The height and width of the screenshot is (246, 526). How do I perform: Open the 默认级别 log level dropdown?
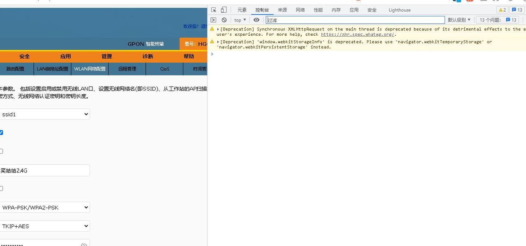459,20
